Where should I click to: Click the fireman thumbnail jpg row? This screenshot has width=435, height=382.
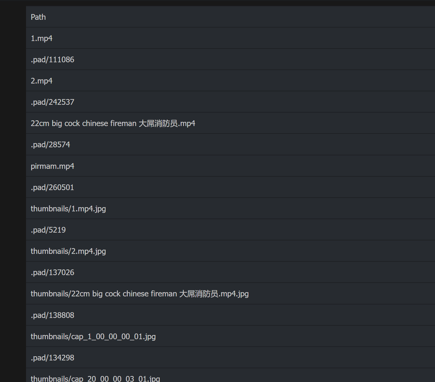[x=140, y=294]
